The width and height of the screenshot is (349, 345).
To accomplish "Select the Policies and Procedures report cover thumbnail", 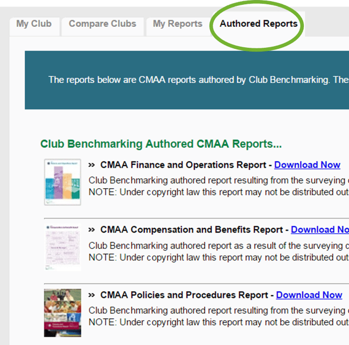I will [62, 313].
